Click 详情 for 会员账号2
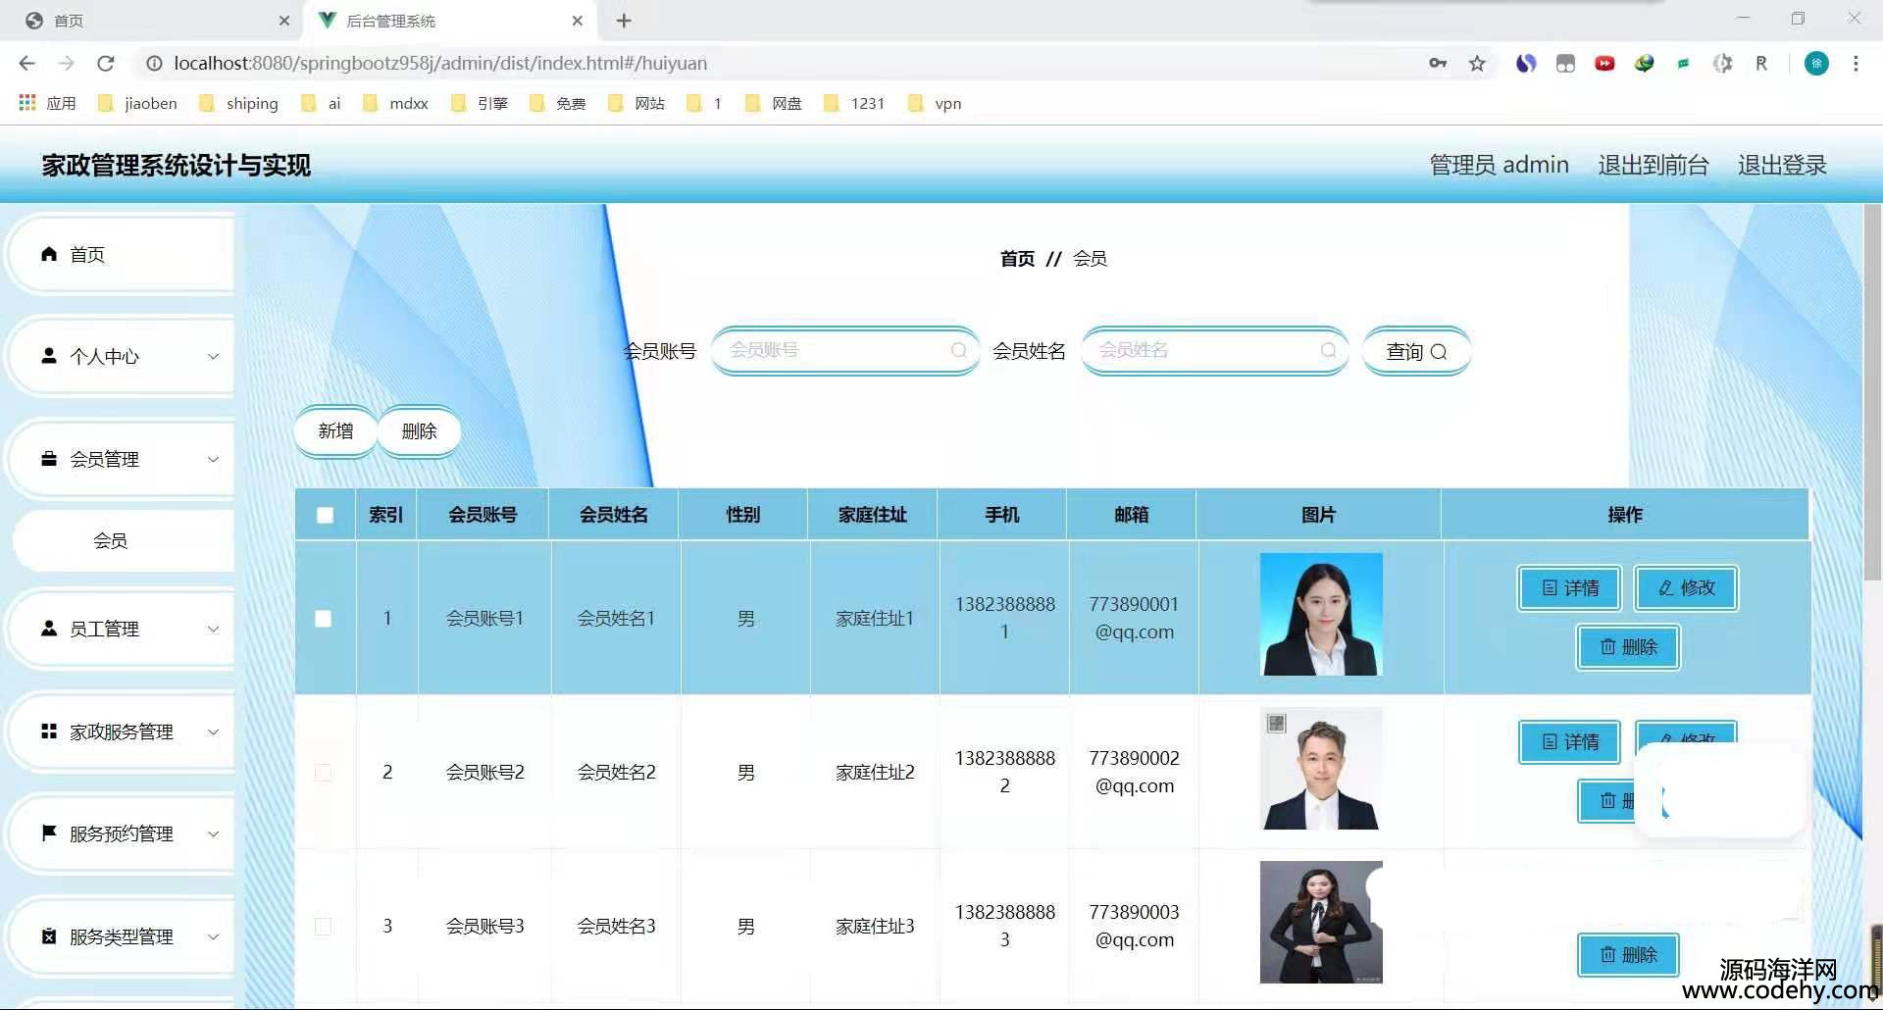The width and height of the screenshot is (1883, 1010). [x=1570, y=742]
